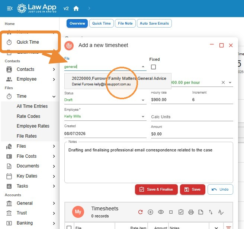Click the Quick Time stopwatch icon in sidebar

point(9,42)
